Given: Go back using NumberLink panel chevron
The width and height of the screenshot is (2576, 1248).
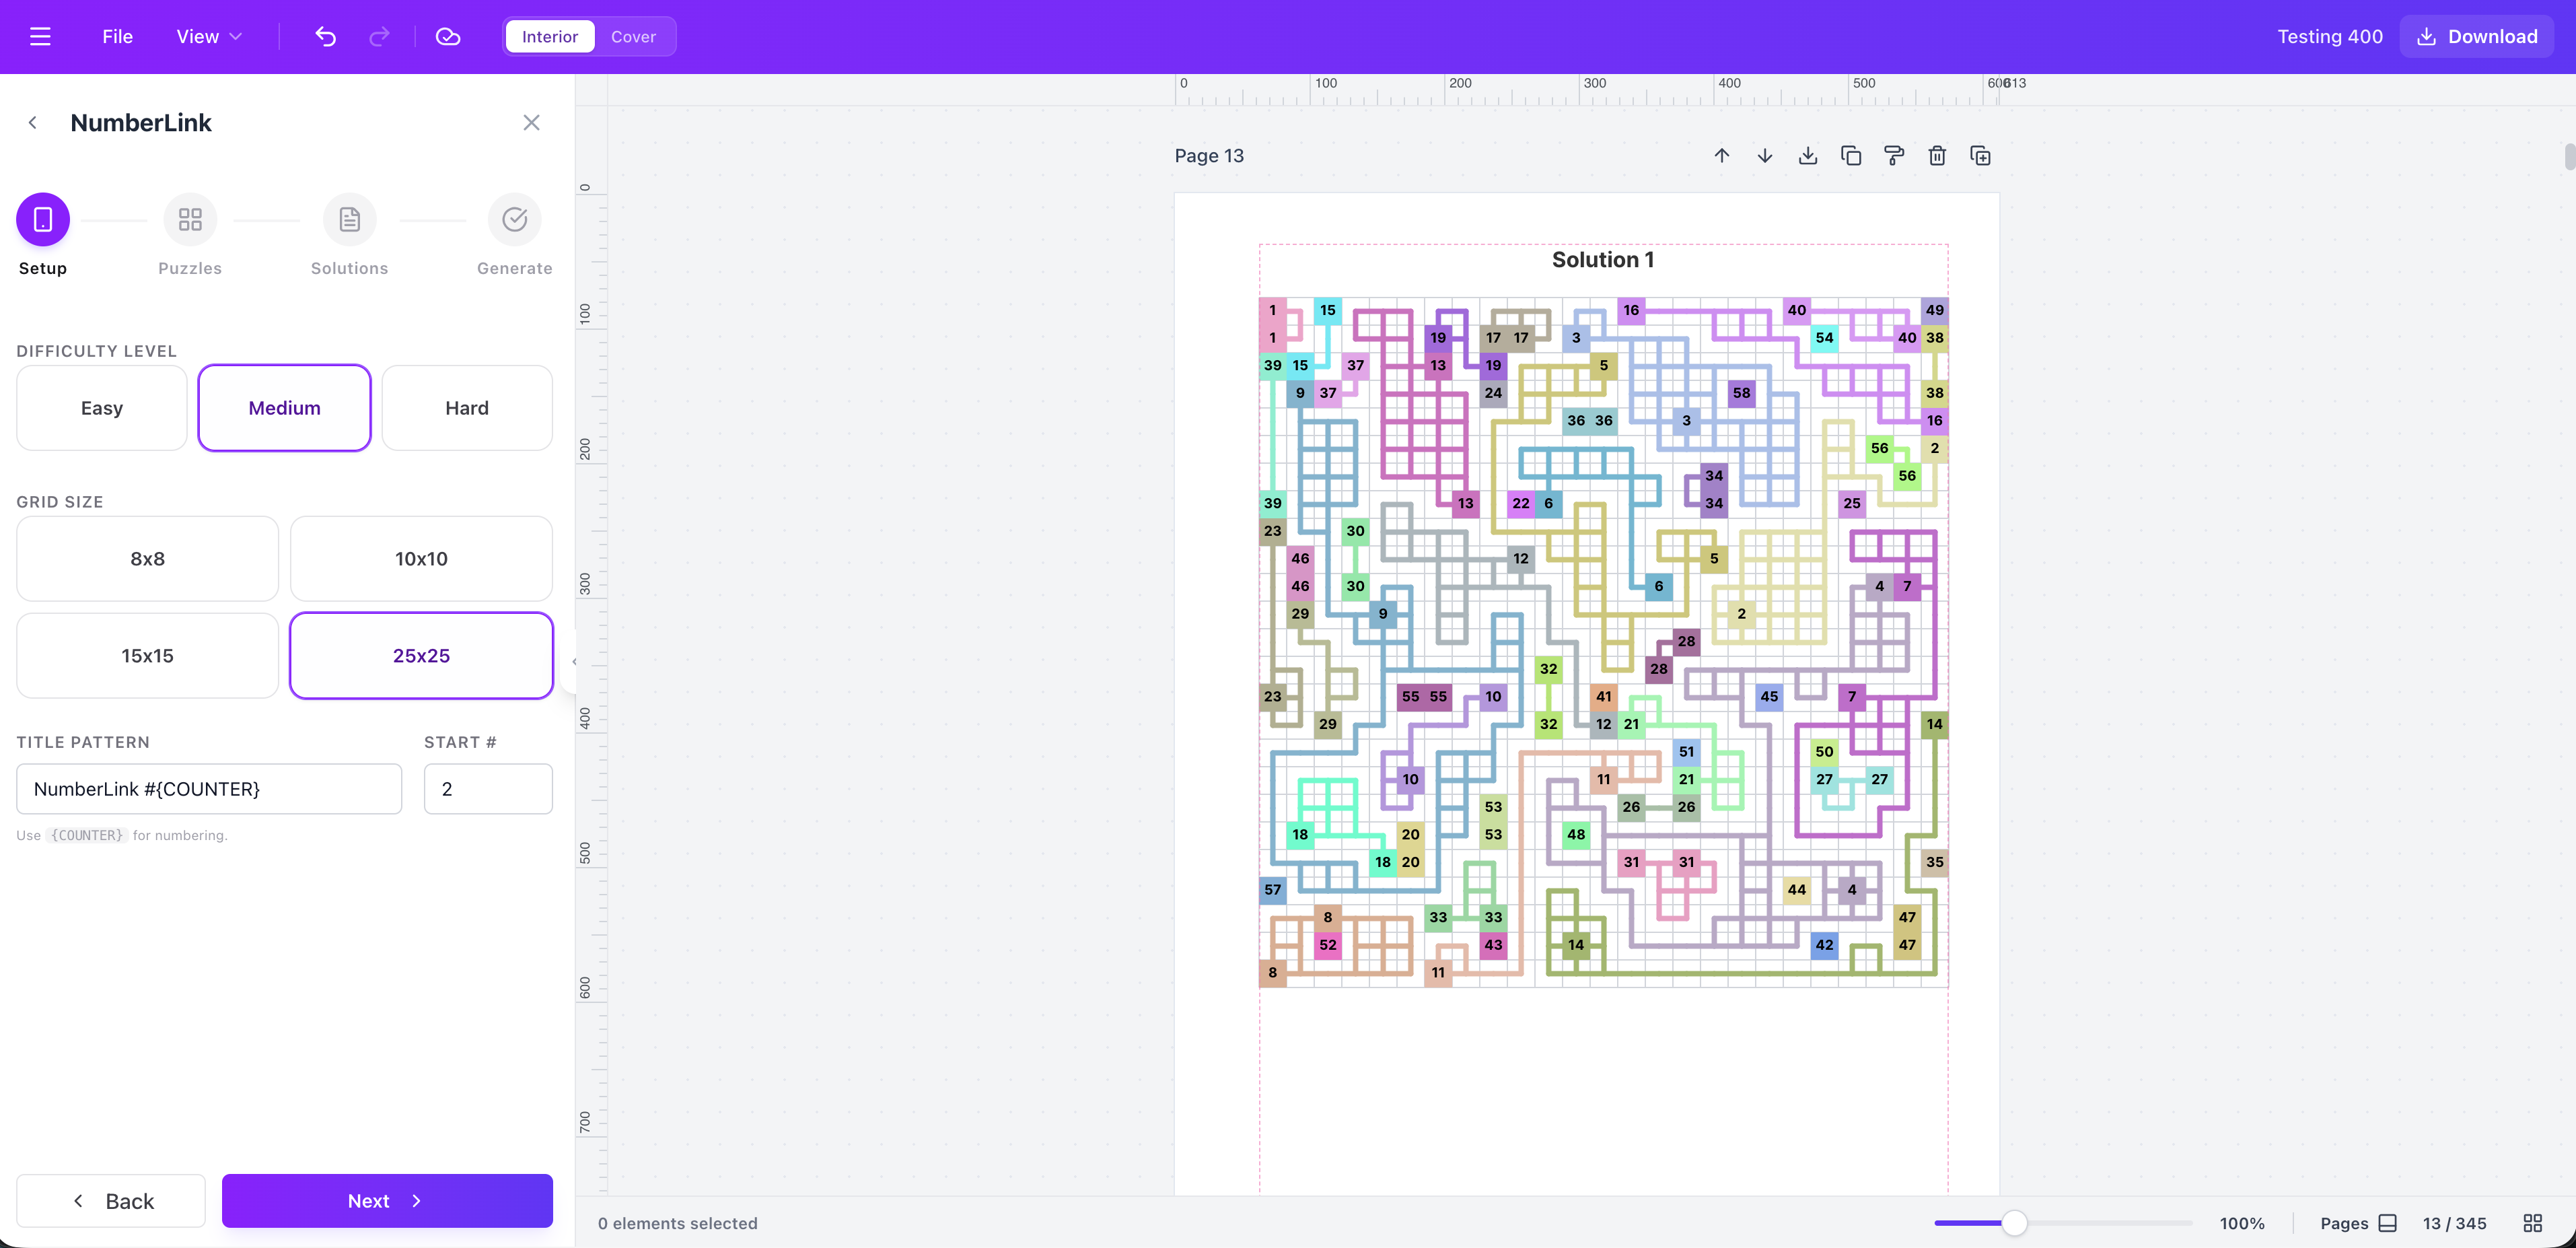Looking at the screenshot, I should 33,123.
